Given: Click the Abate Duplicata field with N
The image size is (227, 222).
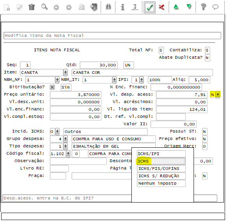Looking at the screenshot, I should (208, 58).
